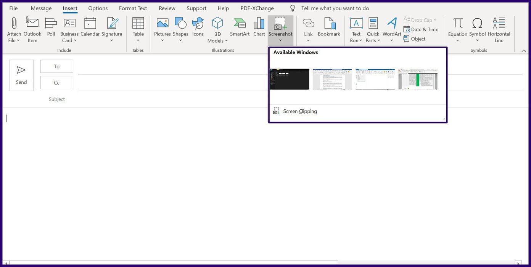
Task: Click the Text Box icon
Action: [356, 23]
